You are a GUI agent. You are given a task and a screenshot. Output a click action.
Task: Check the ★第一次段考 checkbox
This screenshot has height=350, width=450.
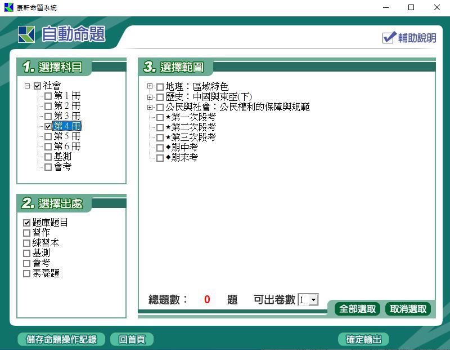click(x=160, y=117)
